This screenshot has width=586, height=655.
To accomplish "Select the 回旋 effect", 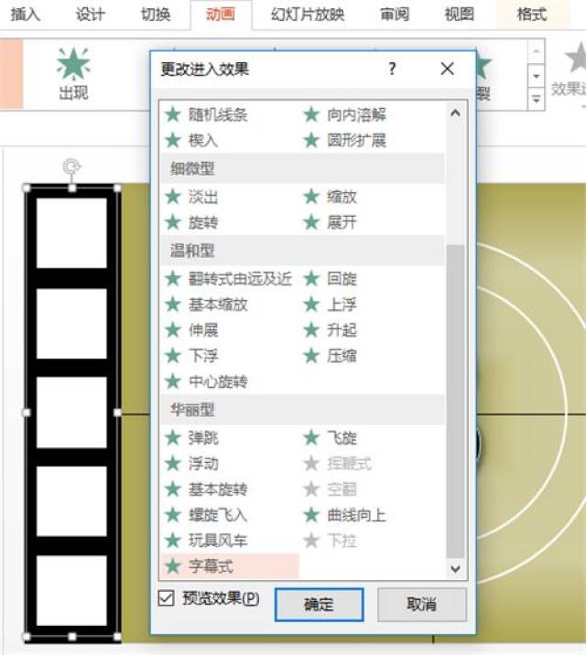I will pyautogui.click(x=331, y=279).
